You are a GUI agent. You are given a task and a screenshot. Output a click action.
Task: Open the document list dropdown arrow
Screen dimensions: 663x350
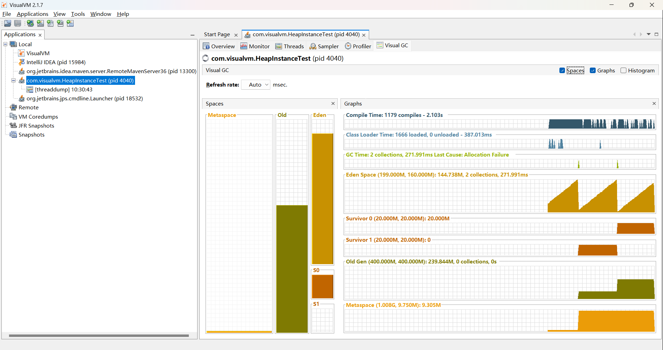648,34
